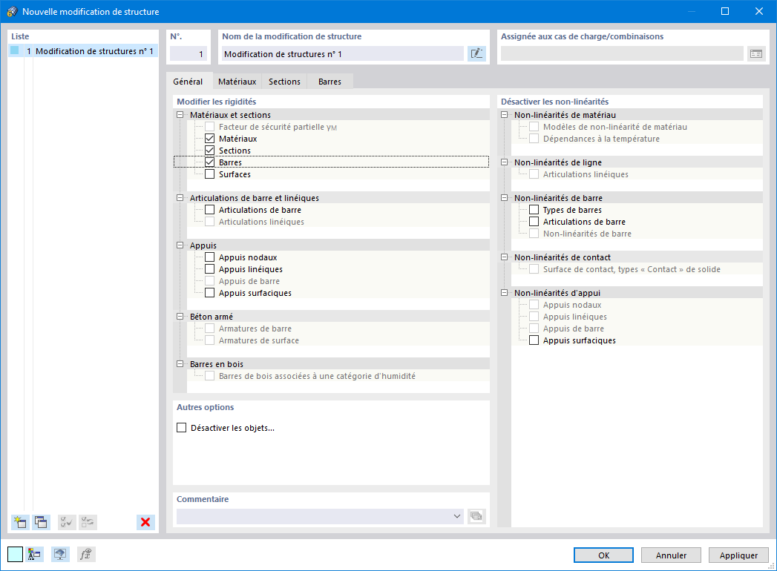Enable the Surfaces checkbox
777x571 pixels.
(x=209, y=174)
